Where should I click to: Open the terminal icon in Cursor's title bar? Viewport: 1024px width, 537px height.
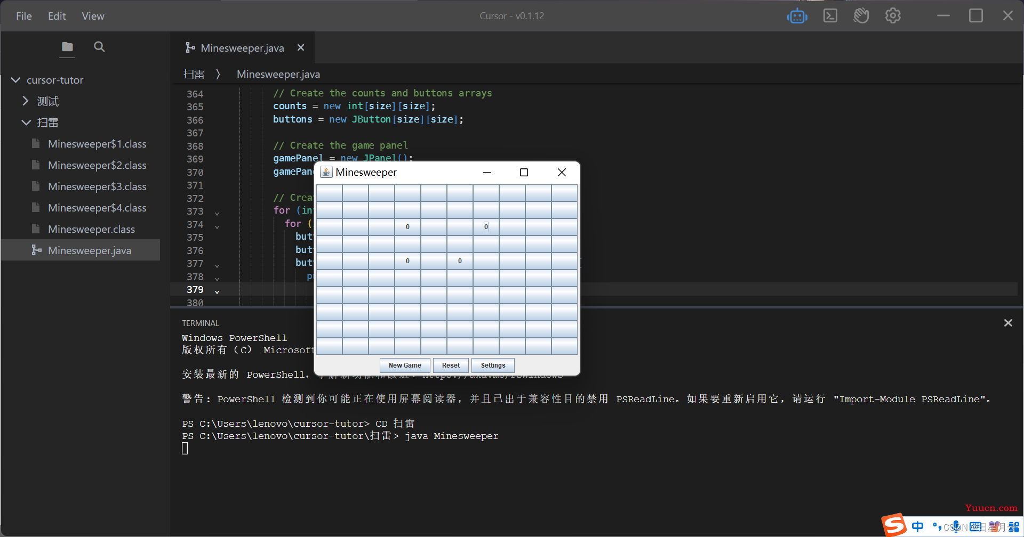[830, 16]
